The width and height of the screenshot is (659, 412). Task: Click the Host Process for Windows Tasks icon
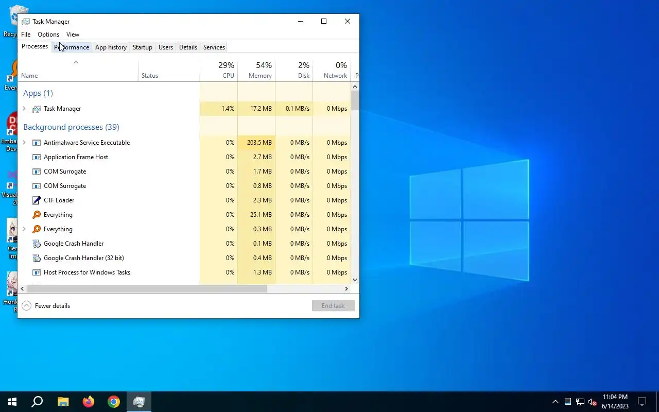tap(37, 272)
